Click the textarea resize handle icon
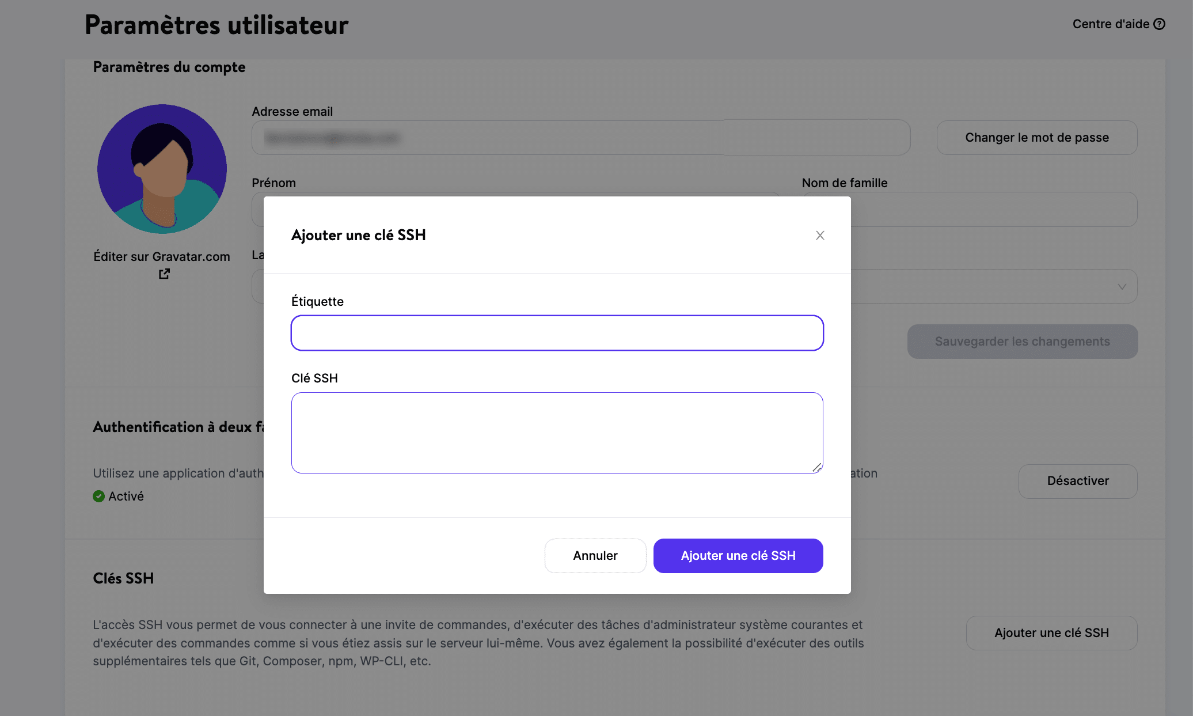Image resolution: width=1193 pixels, height=716 pixels. (x=818, y=468)
